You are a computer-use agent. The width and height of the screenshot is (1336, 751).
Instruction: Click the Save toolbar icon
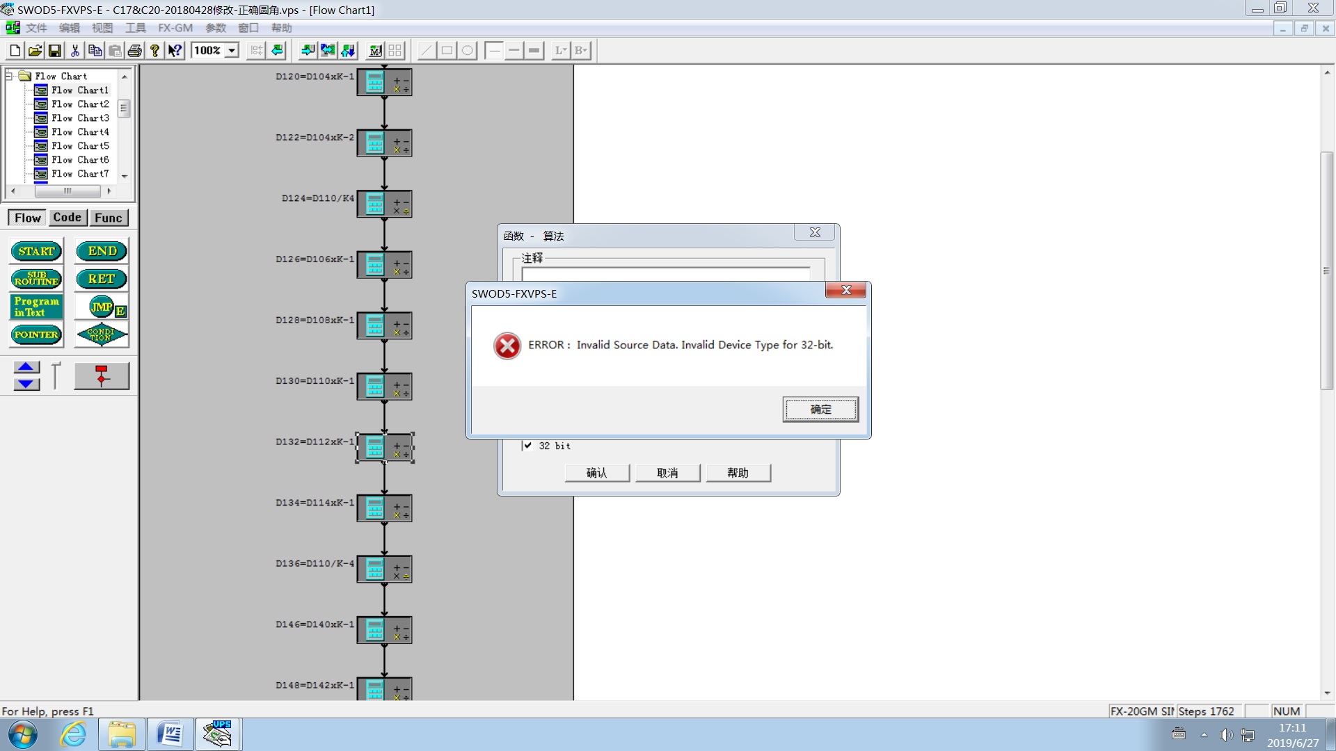[54, 50]
